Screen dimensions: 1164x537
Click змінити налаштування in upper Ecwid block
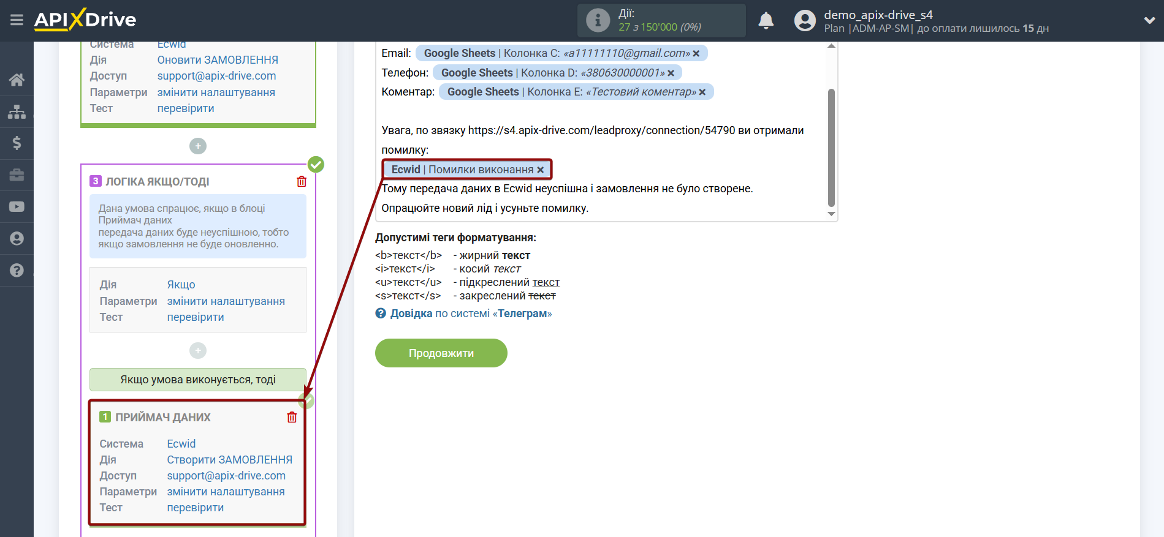click(x=216, y=92)
